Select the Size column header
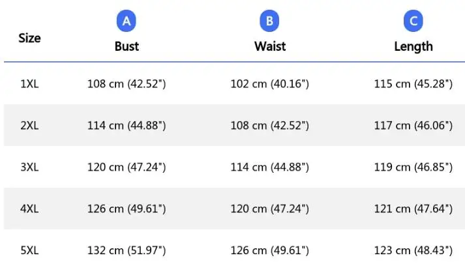The width and height of the screenshot is (465, 277). (x=29, y=38)
